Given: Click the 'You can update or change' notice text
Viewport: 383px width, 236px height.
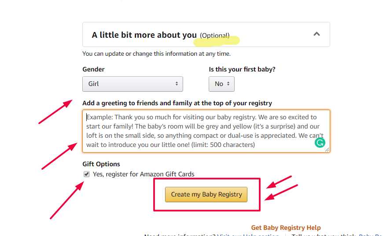Looking at the screenshot, I should [x=156, y=54].
